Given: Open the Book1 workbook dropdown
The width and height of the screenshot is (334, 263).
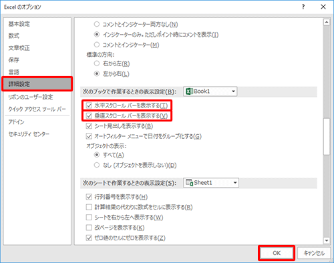Looking at the screenshot, I should pos(210,91).
